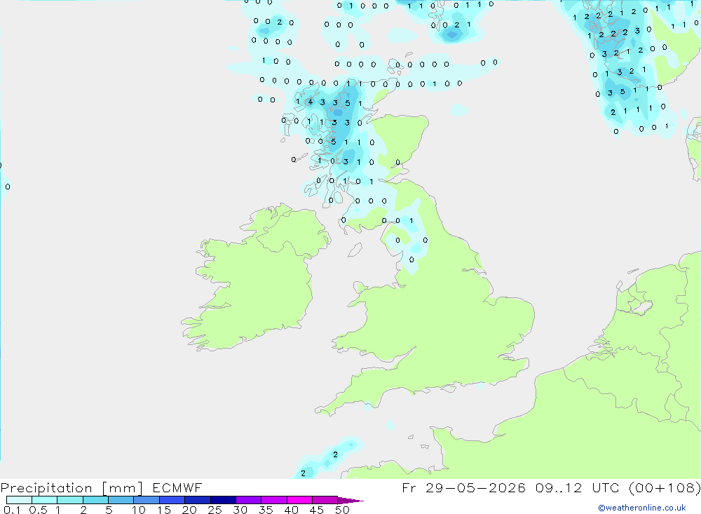Click the "35" legend scale label
701x514 pixels.
[x=266, y=510]
